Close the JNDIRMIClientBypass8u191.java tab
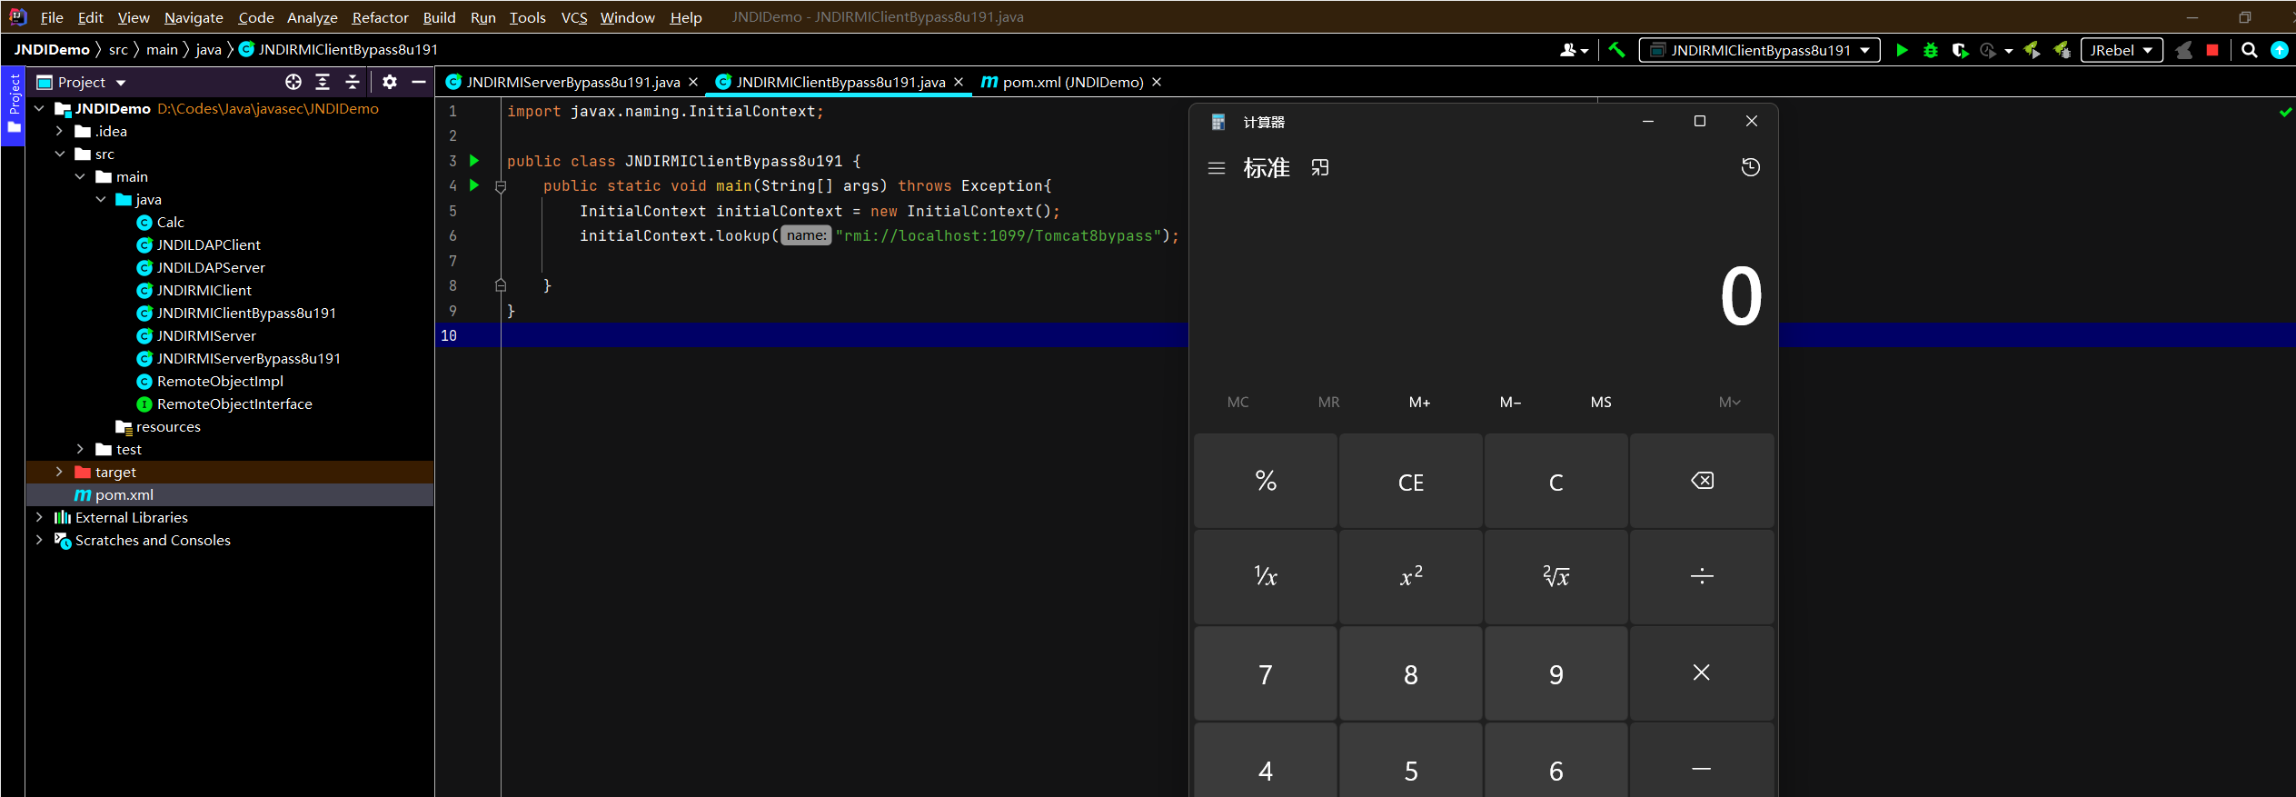2296x797 pixels. coord(959,82)
